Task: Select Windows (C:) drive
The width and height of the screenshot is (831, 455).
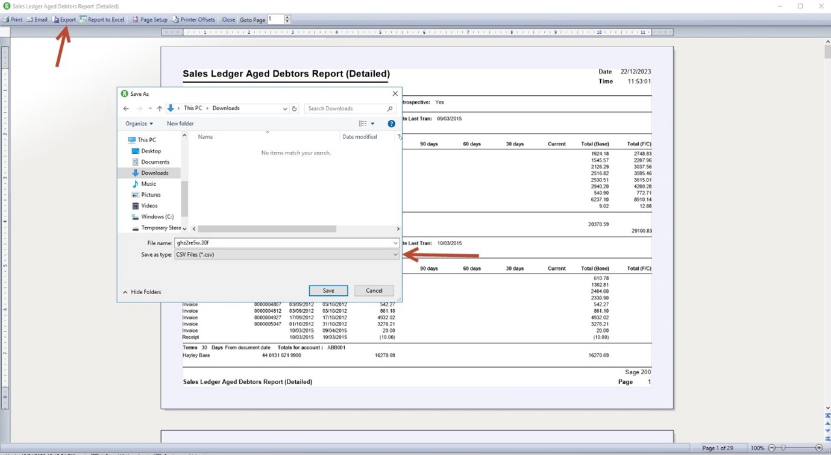Action: tap(152, 216)
